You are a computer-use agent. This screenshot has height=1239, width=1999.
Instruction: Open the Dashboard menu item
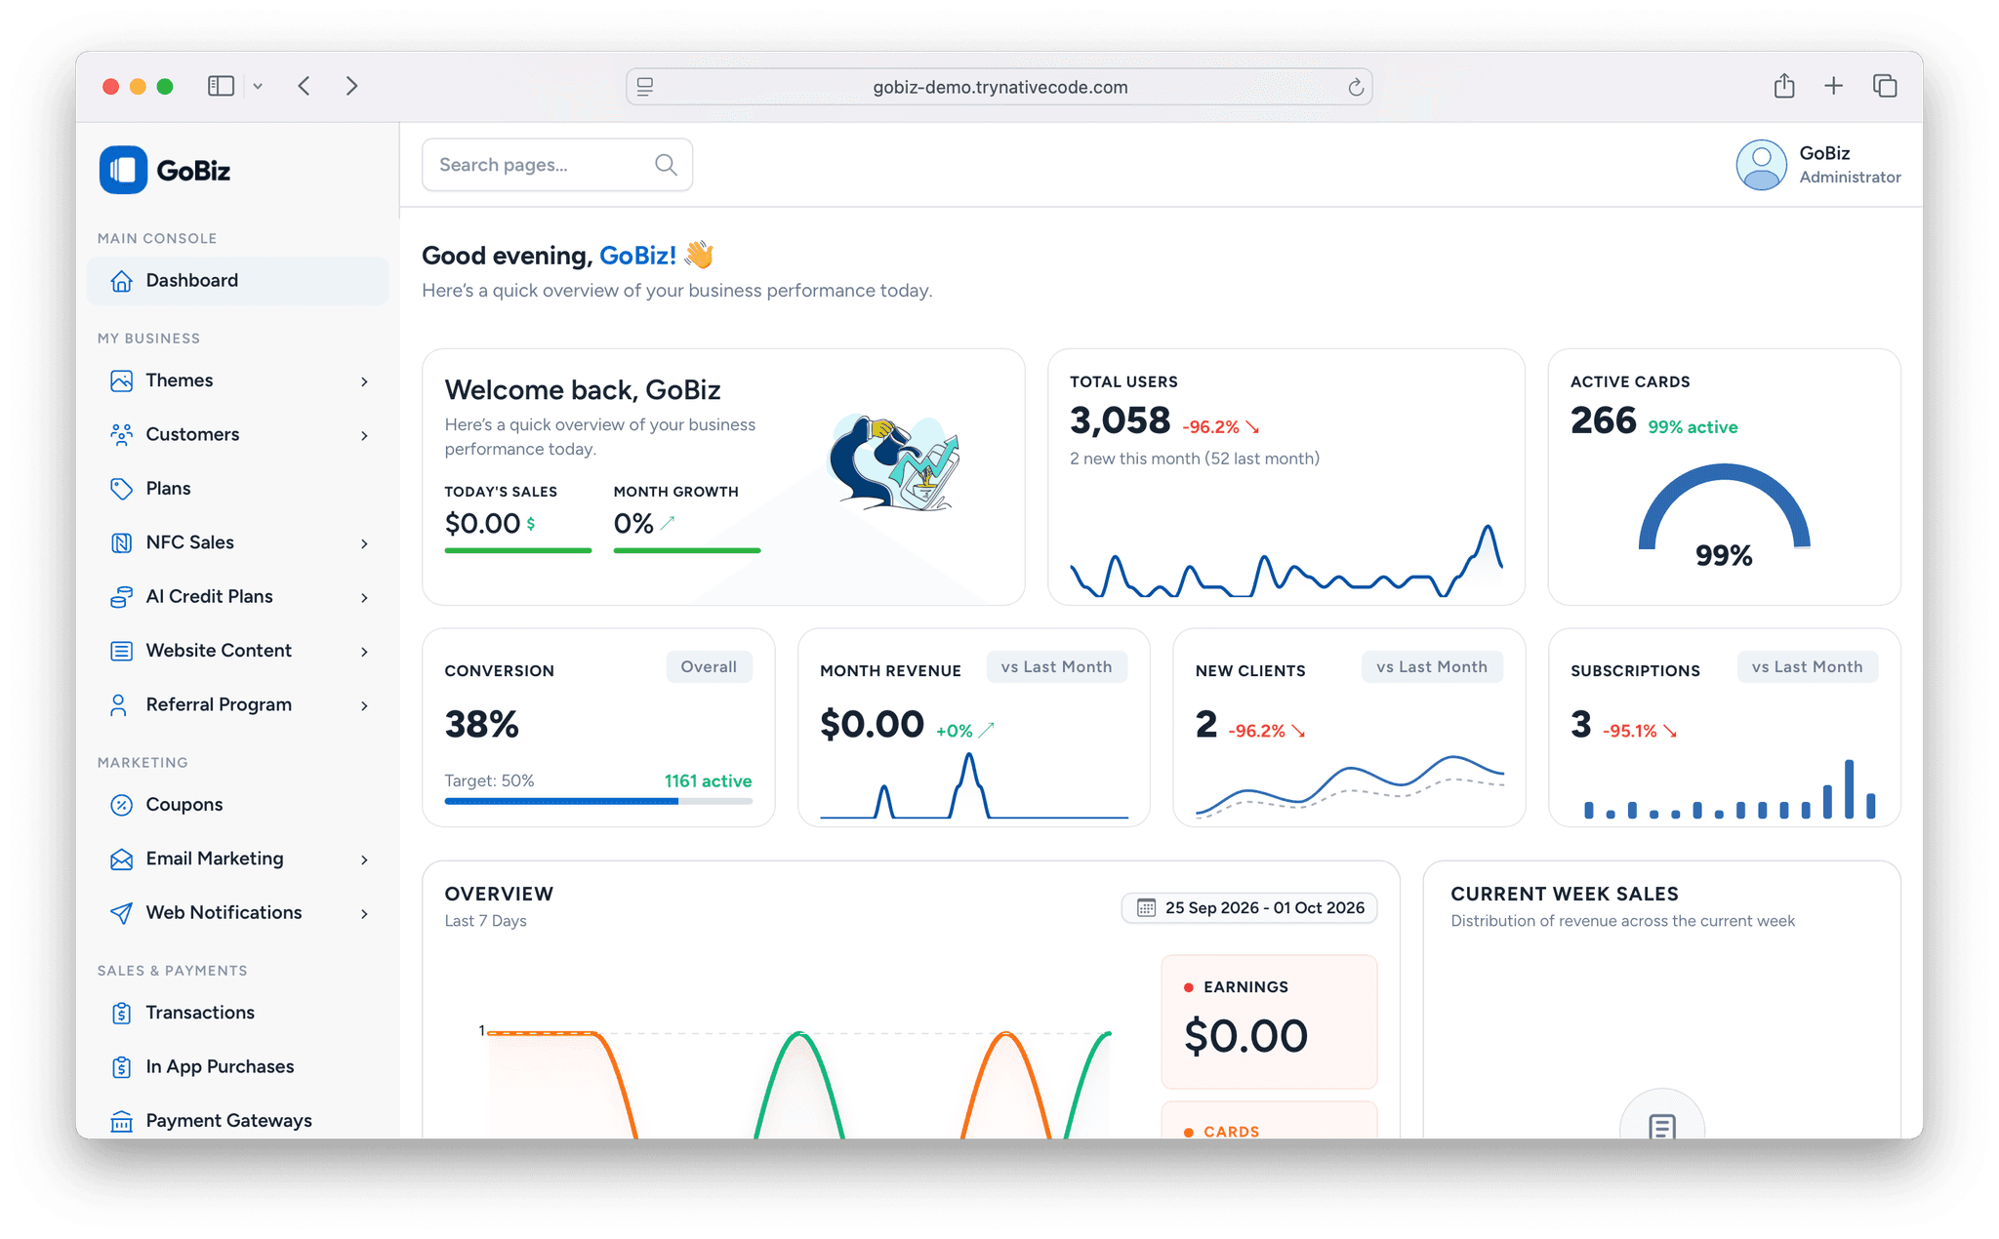(x=238, y=281)
